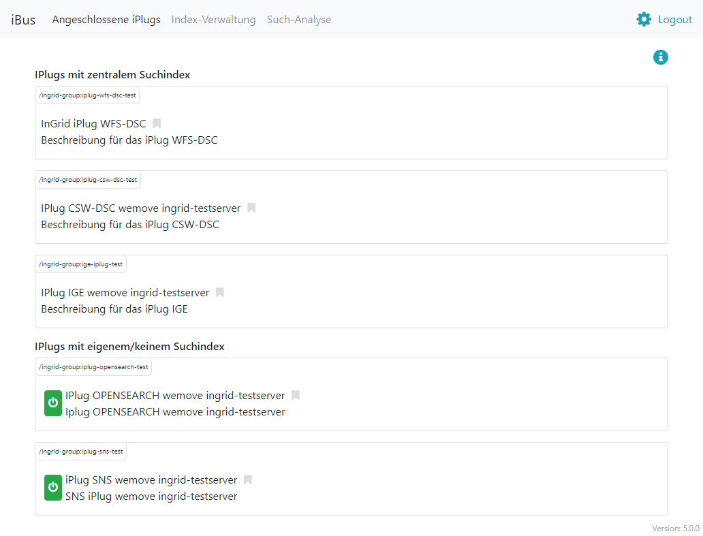The image size is (703, 536).
Task: Toggle power button for iPlug SNS
Action: click(53, 488)
